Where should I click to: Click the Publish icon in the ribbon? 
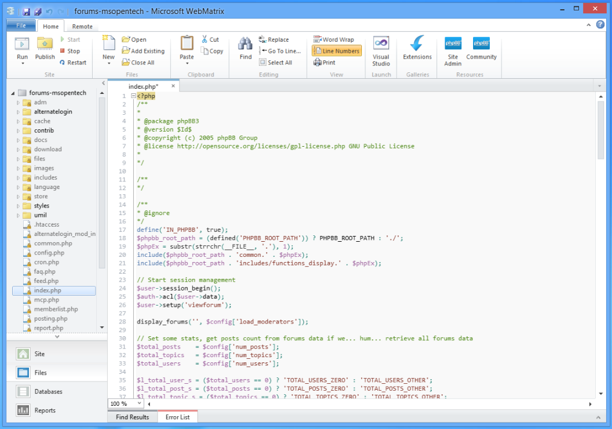pos(45,44)
